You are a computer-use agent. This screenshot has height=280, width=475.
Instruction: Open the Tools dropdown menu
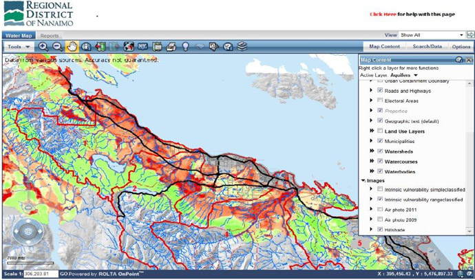tap(18, 47)
